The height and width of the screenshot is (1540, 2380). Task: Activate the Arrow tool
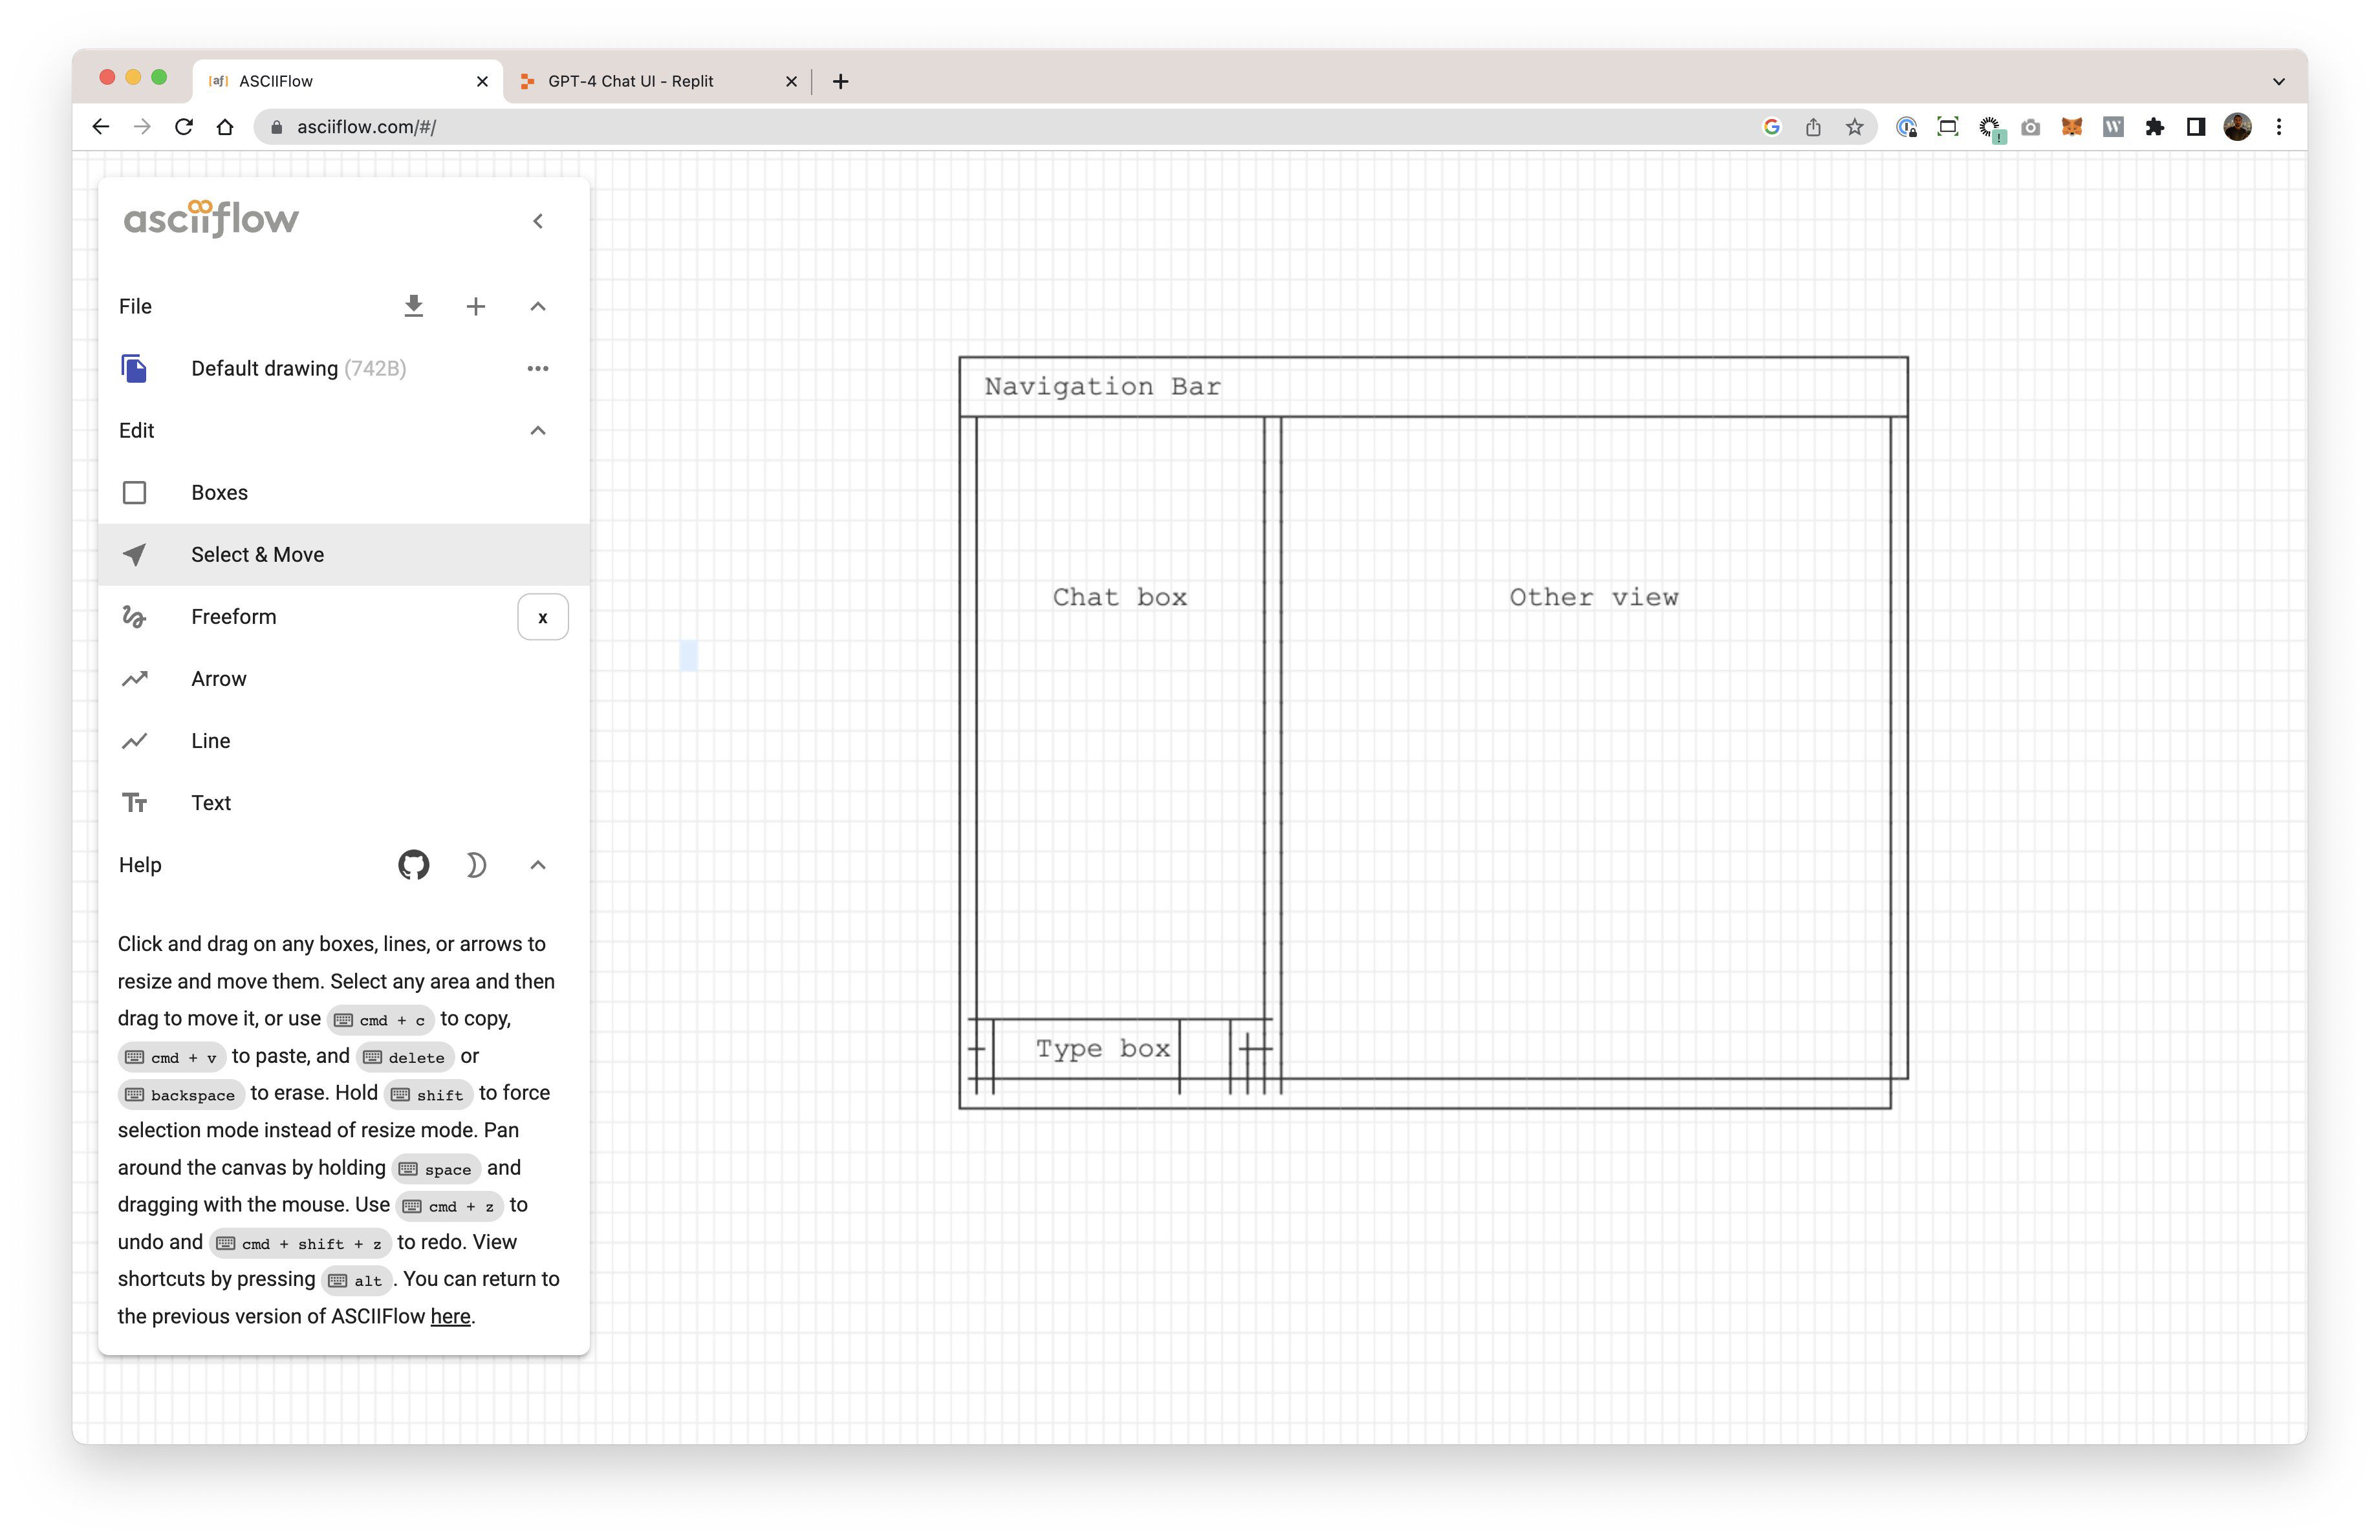218,679
